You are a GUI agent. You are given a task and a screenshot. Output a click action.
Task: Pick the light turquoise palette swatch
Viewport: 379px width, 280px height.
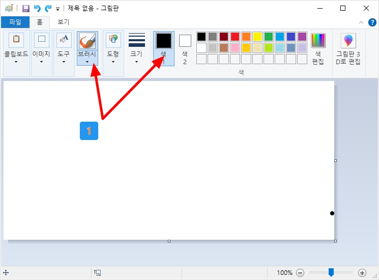tap(280, 48)
